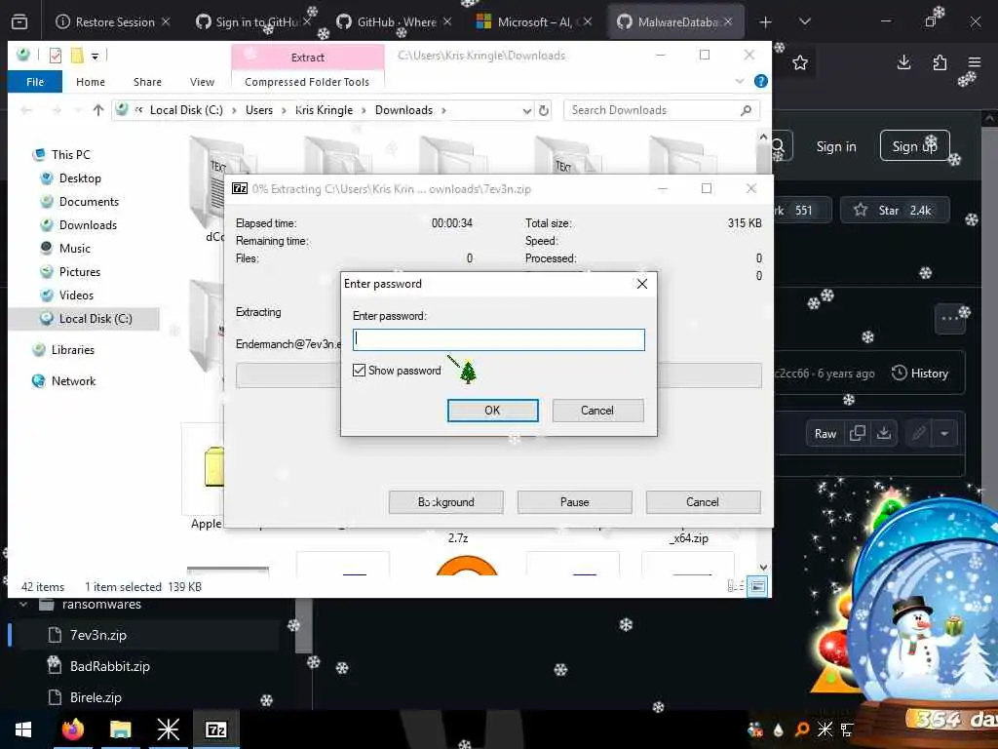Viewport: 998px width, 749px height.
Task: Click the New folder quick access icon
Action: pyautogui.click(x=77, y=56)
